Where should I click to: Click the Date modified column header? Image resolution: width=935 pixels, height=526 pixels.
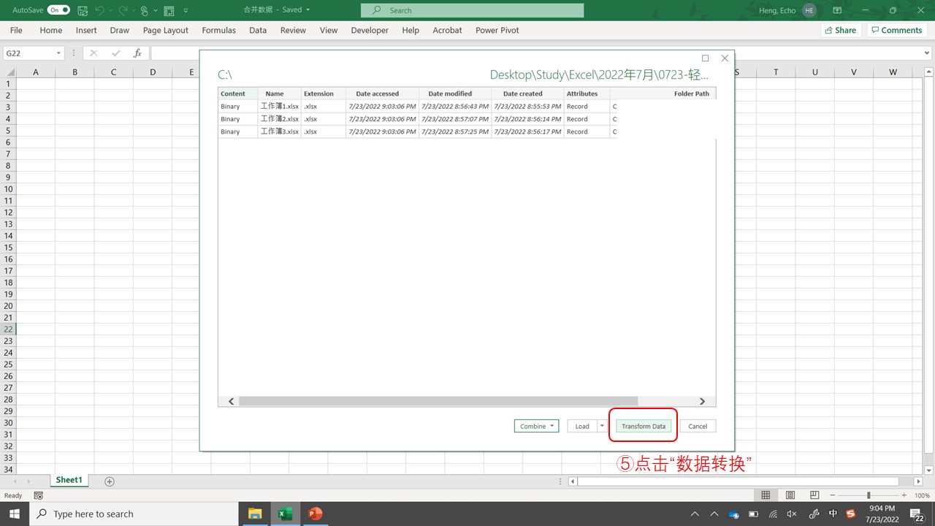click(450, 94)
